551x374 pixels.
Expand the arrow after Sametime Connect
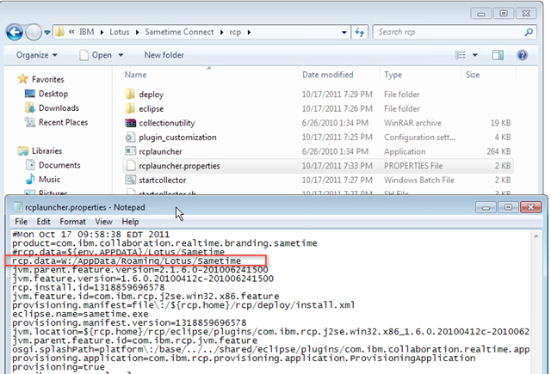point(222,33)
